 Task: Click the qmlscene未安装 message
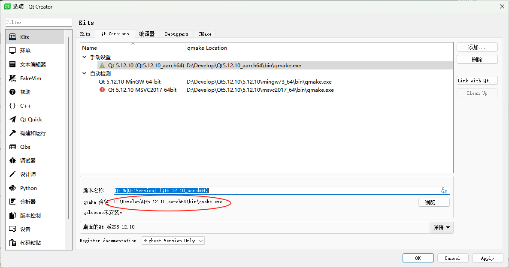103,213
